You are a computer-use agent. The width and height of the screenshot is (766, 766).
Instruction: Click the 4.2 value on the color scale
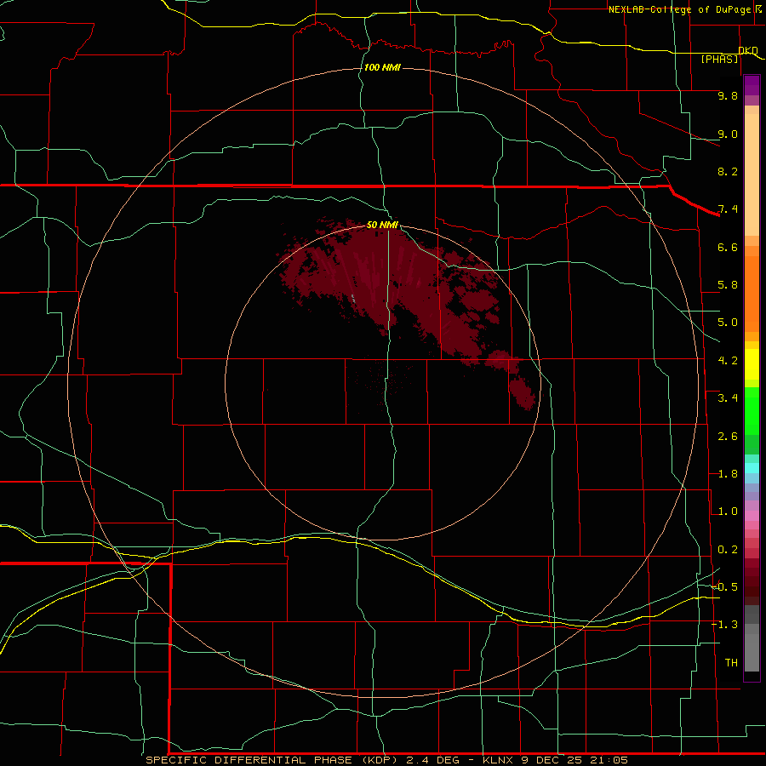coord(728,361)
